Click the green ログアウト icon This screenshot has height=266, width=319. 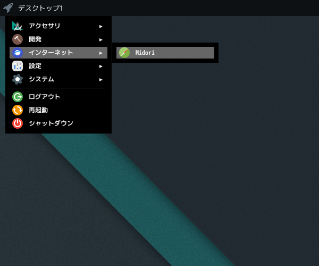click(18, 97)
